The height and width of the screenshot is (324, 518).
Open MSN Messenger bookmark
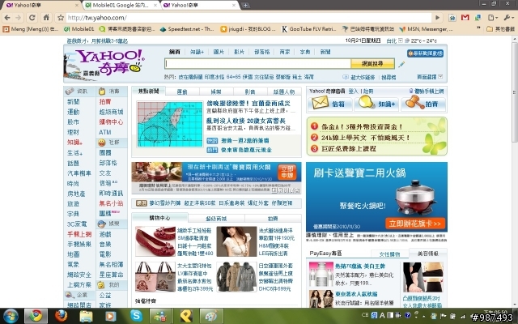point(426,29)
